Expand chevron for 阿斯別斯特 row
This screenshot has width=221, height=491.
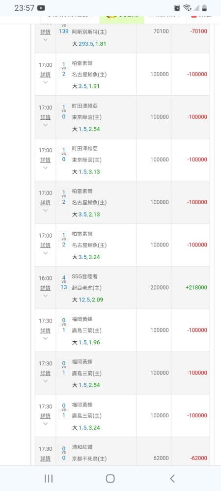coord(45,39)
